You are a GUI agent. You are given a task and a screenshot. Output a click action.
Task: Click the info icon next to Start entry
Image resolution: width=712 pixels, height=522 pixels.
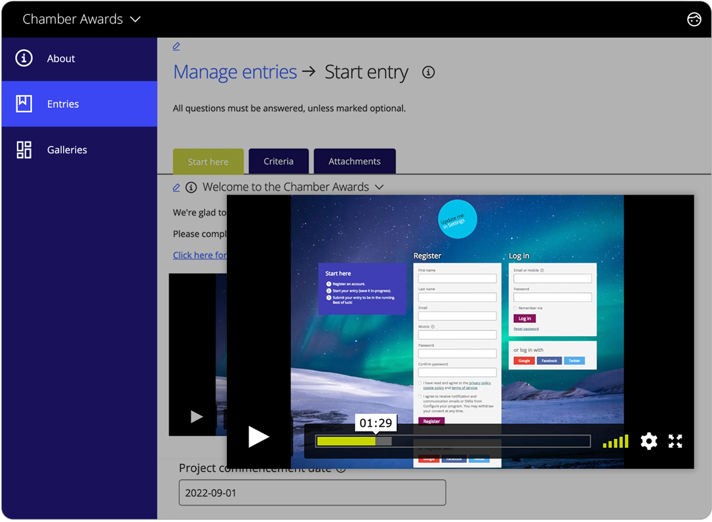[428, 72]
